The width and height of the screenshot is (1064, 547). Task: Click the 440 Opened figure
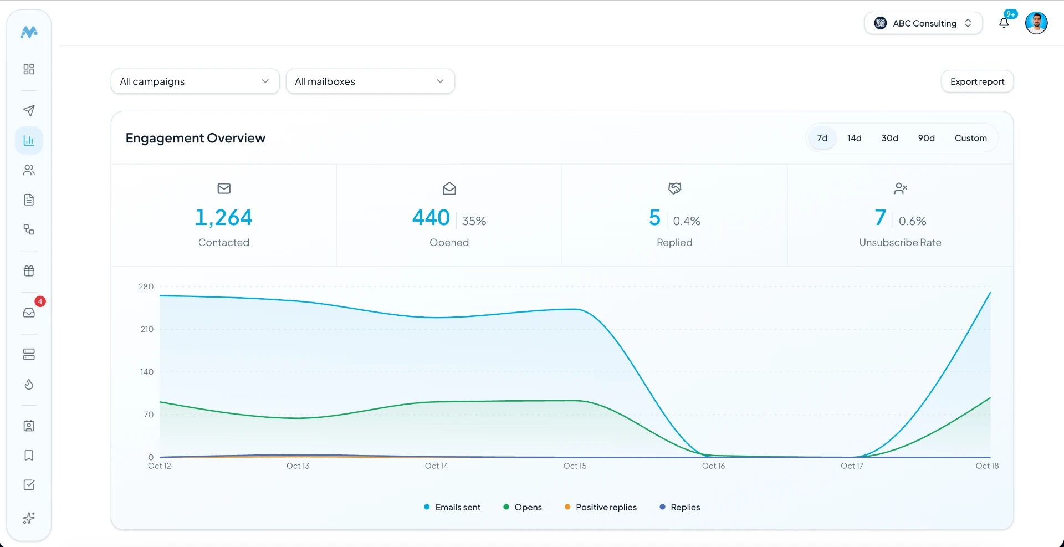[431, 217]
